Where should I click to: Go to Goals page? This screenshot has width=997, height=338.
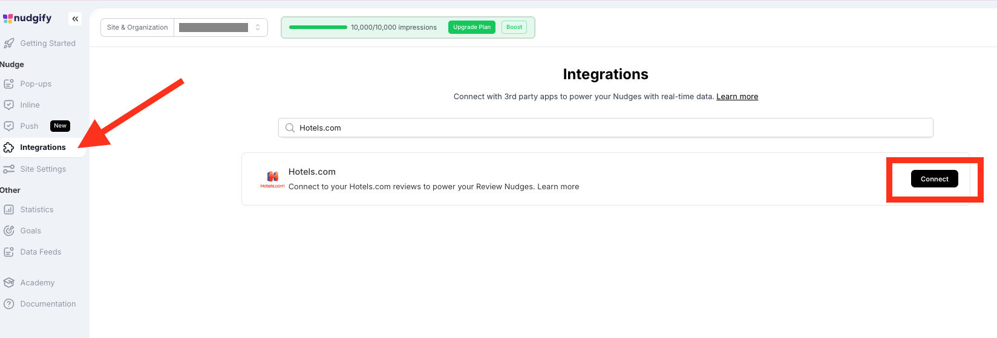click(30, 231)
